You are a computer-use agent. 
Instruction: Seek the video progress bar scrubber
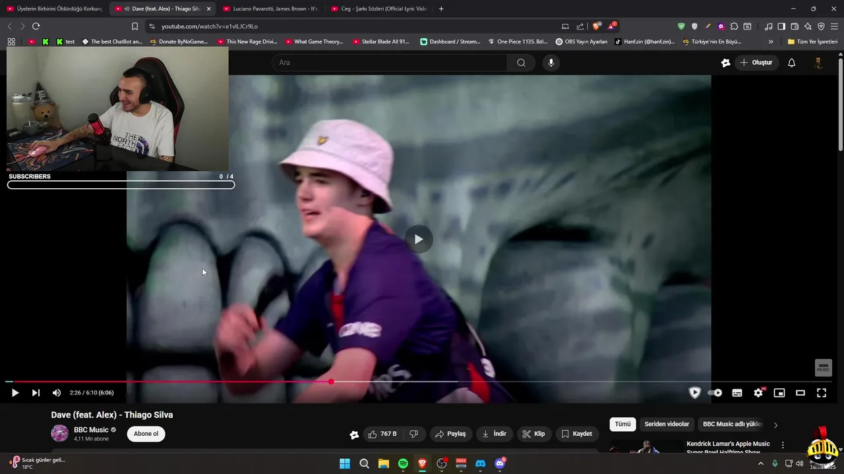331,382
